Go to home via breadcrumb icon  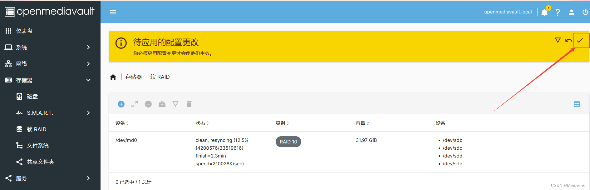point(113,77)
